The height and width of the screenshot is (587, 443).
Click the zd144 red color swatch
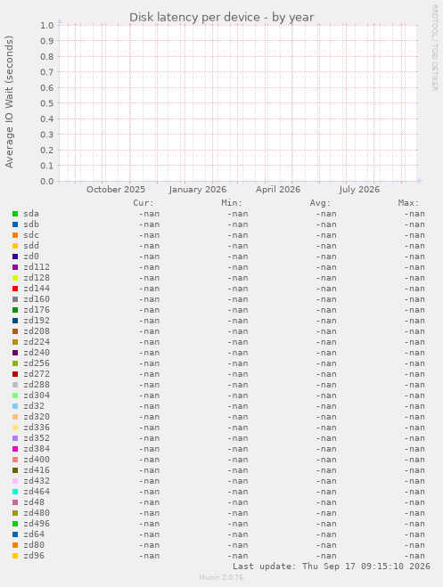[x=15, y=289]
